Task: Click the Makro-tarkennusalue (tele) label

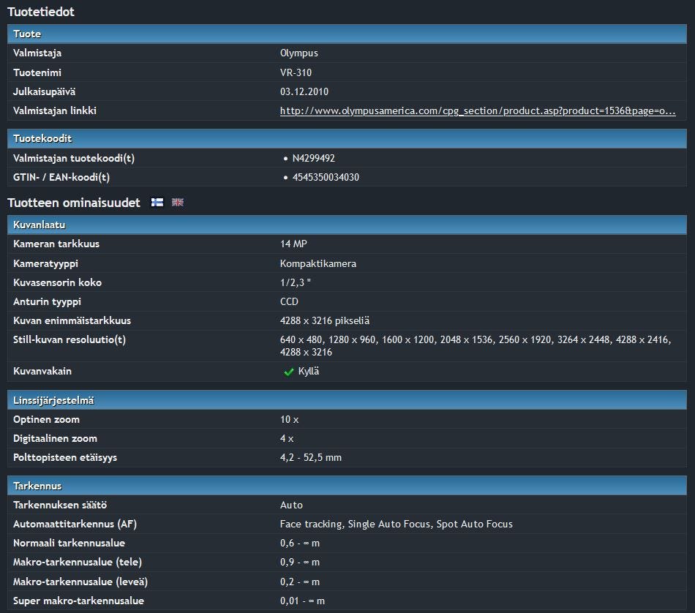Action: pyautogui.click(x=78, y=562)
